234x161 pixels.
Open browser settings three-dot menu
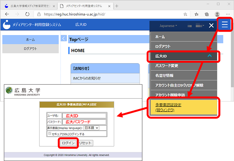(x=228, y=14)
